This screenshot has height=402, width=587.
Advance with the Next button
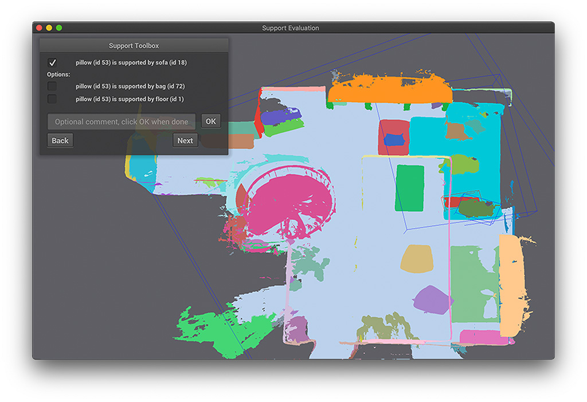pyautogui.click(x=185, y=140)
